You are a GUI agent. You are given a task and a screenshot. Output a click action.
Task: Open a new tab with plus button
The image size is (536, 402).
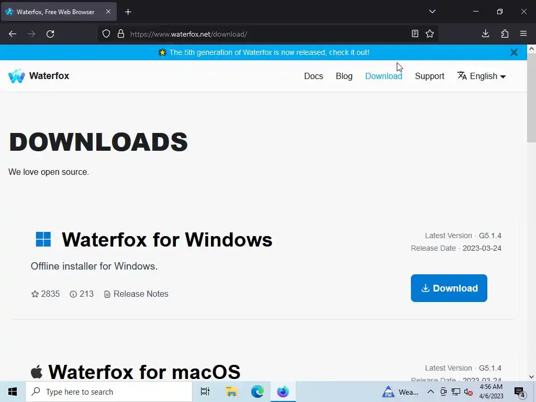click(128, 12)
